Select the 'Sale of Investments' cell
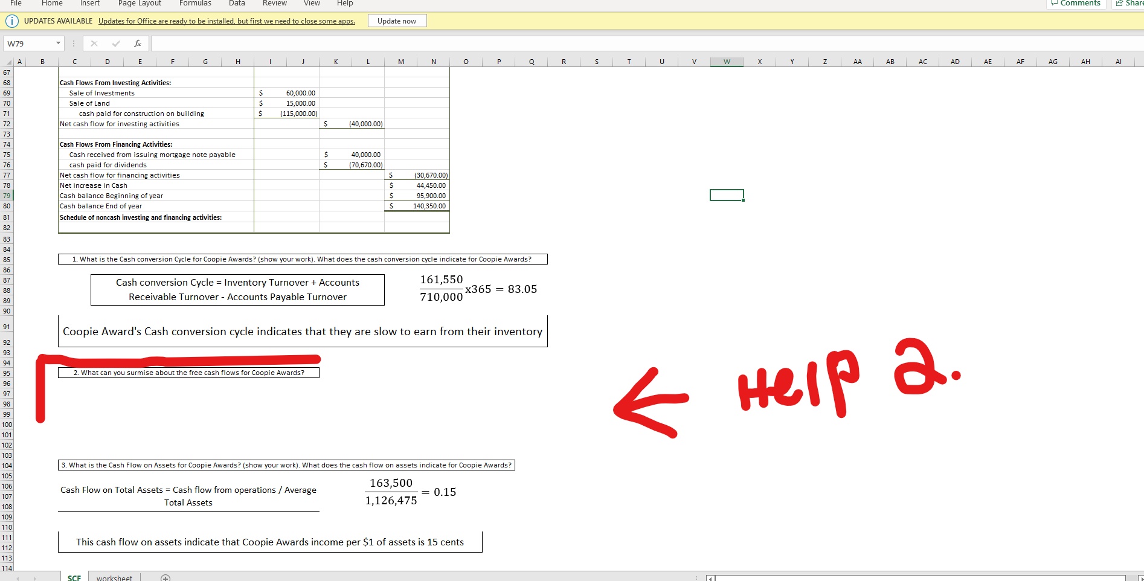Image resolution: width=1144 pixels, height=581 pixels. coord(156,93)
